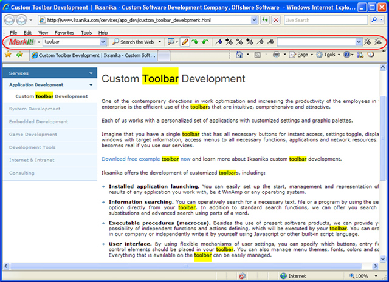Open the Edit menu

point(27,32)
